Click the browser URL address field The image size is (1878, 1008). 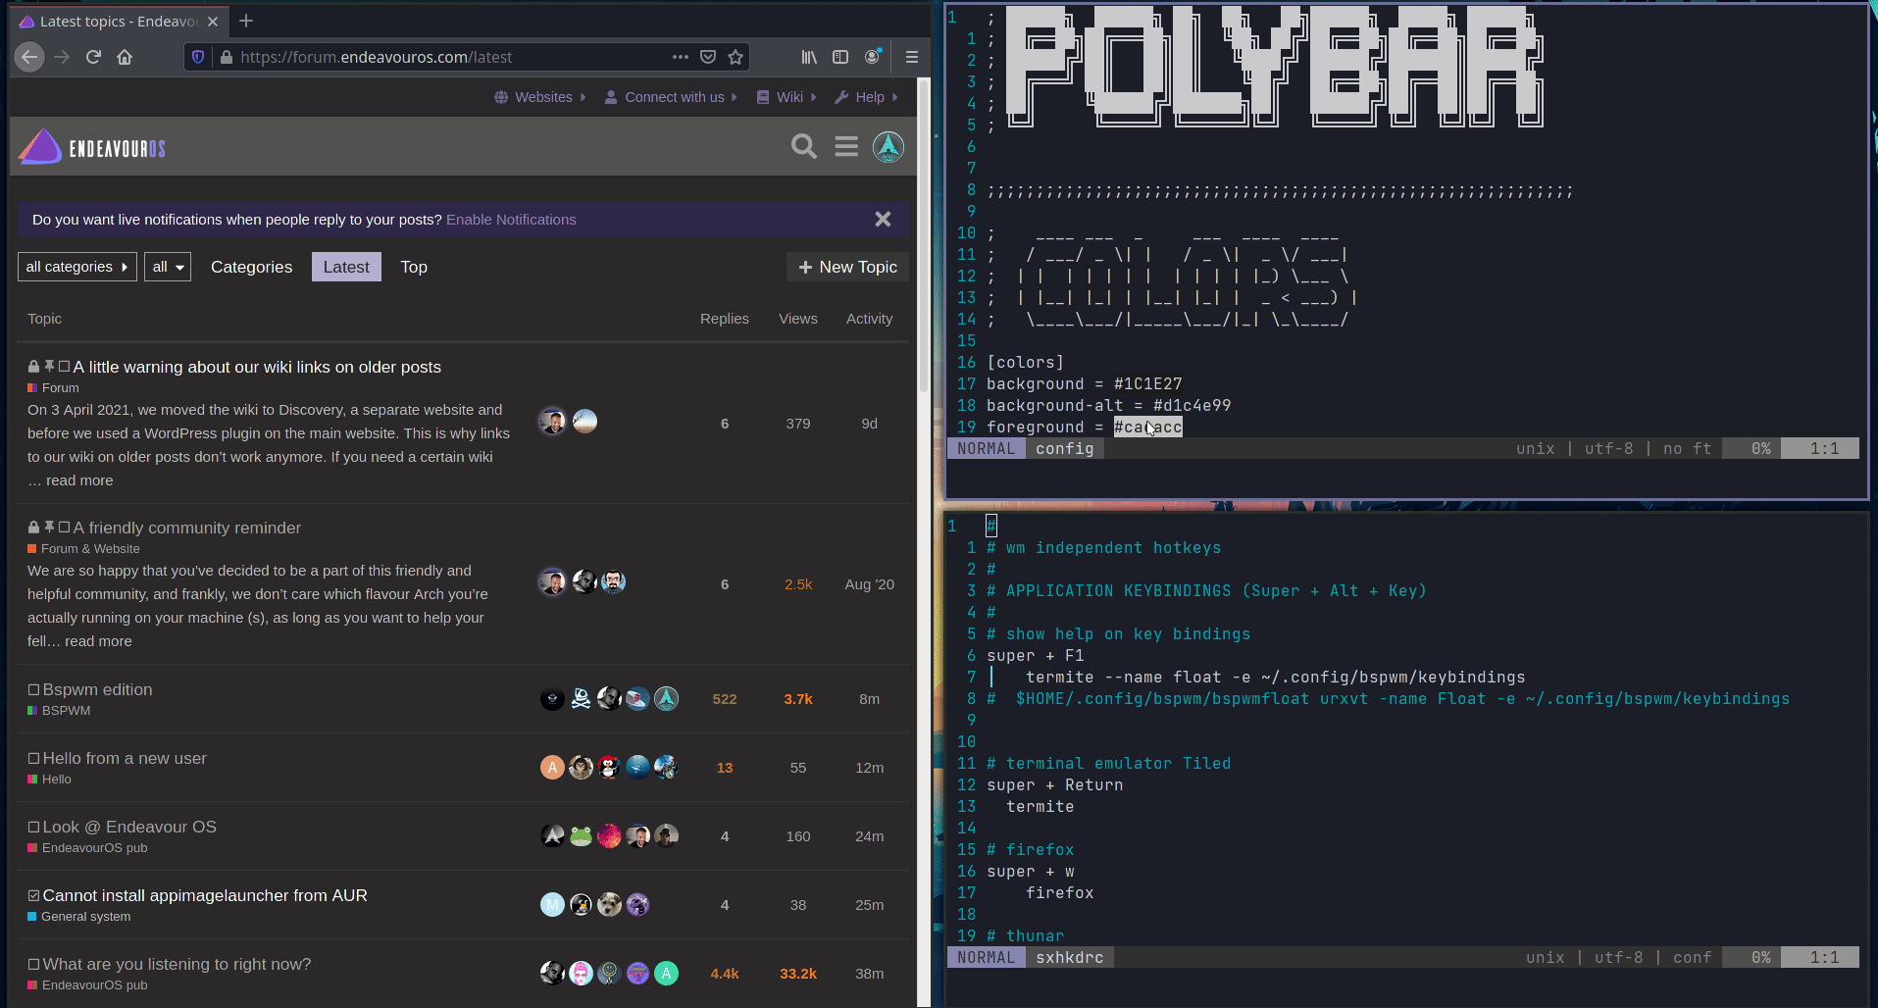click(x=441, y=57)
